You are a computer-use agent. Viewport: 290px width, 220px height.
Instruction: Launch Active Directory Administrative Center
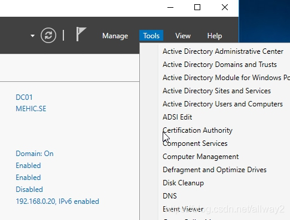tap(223, 51)
